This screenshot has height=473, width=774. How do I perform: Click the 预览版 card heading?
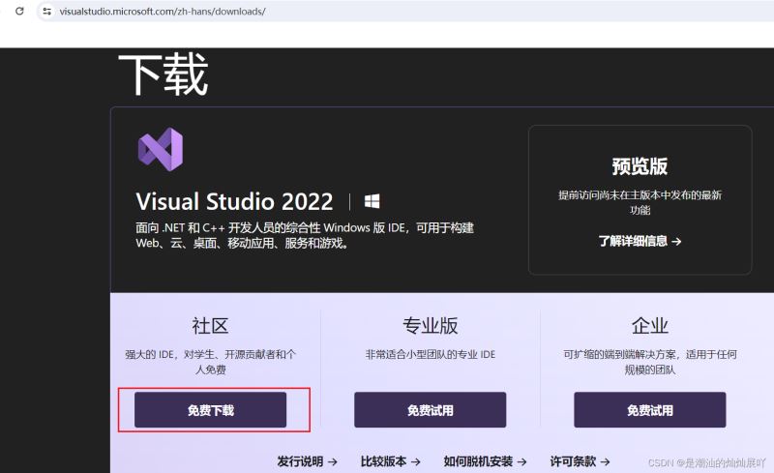pos(640,165)
